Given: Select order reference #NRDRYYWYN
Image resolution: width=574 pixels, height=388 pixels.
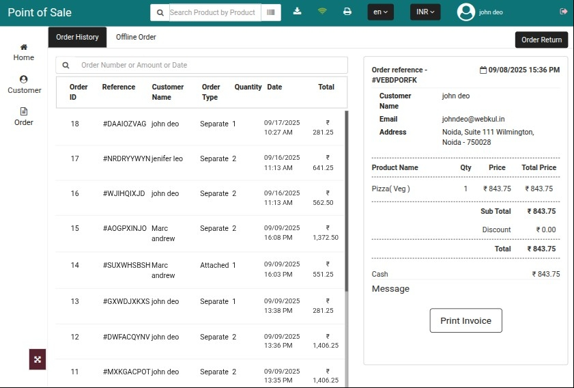Looking at the screenshot, I should [127, 158].
